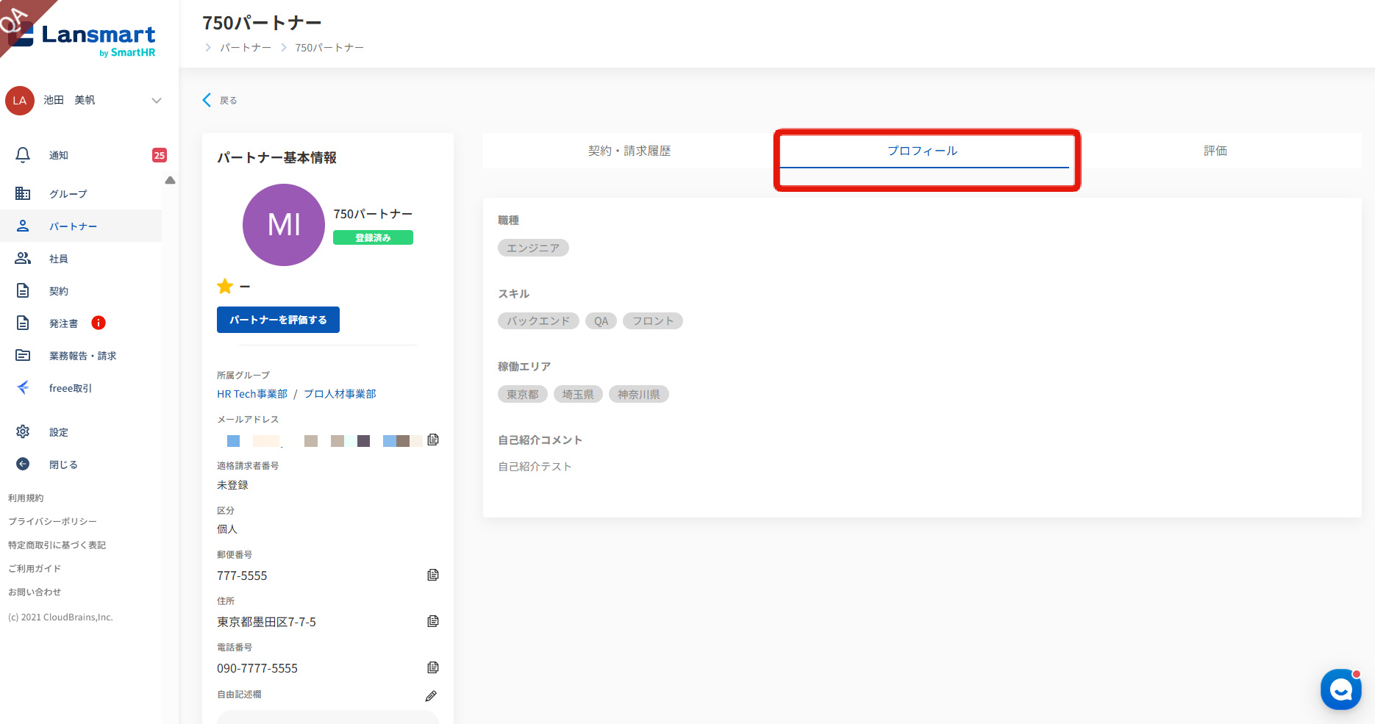Screen dimensions: 1375x724
Task: Click the red alert icon beside 発注書
Action: coord(99,323)
